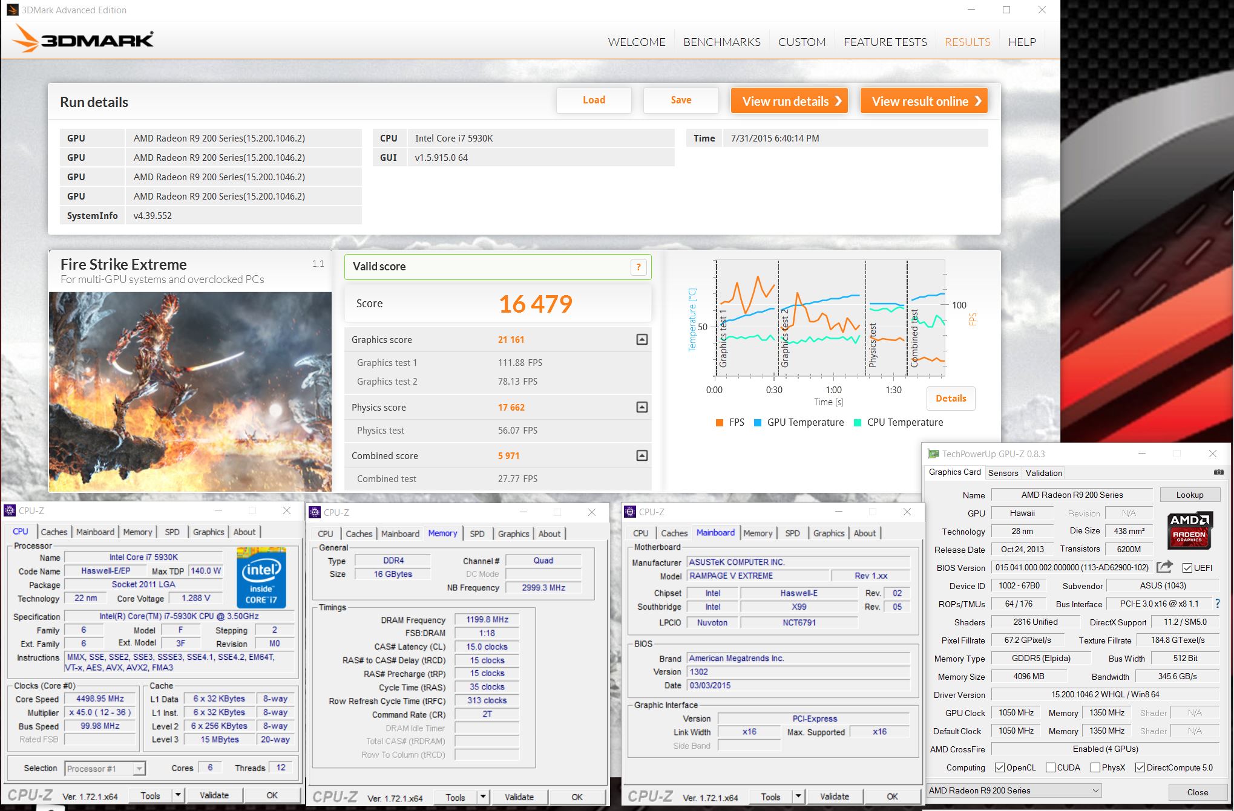Switch to Sensors tab in GPU-Z
The height and width of the screenshot is (811, 1234).
tap(1003, 473)
